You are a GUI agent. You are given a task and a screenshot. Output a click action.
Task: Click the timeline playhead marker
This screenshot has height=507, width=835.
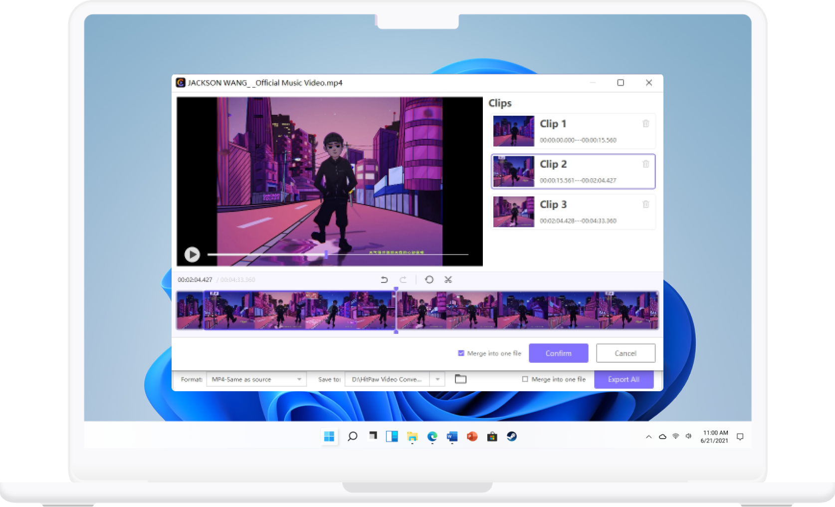pos(396,309)
